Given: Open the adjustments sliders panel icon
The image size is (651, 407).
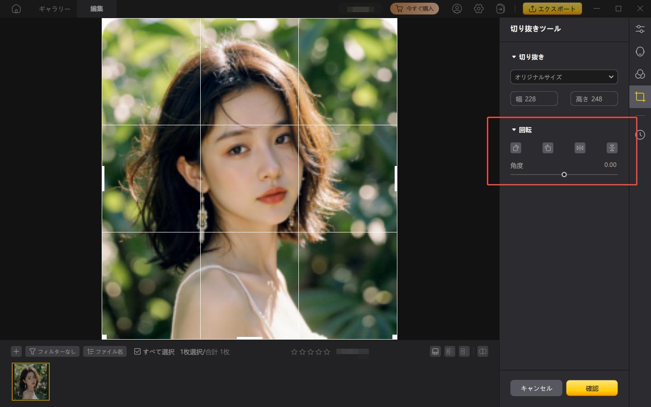Looking at the screenshot, I should tap(640, 29).
